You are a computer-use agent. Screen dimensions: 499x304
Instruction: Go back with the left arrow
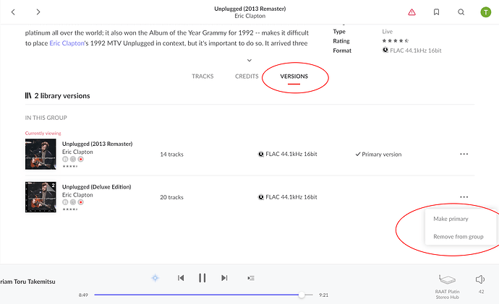pyautogui.click(x=13, y=12)
